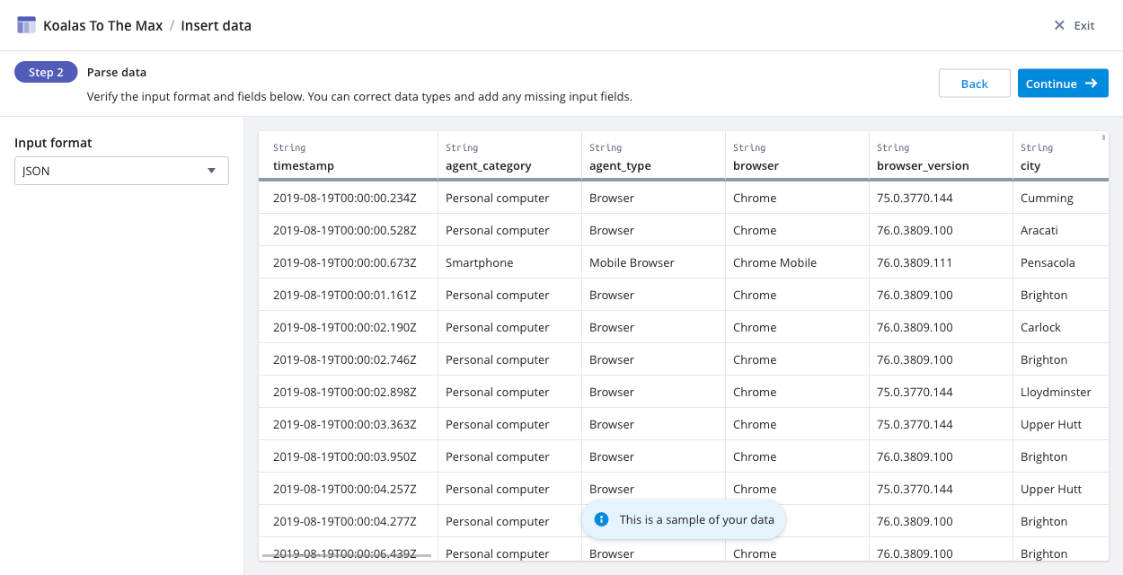Click the arrow icon on the Continue button
The width and height of the screenshot is (1123, 575).
pos(1092,84)
